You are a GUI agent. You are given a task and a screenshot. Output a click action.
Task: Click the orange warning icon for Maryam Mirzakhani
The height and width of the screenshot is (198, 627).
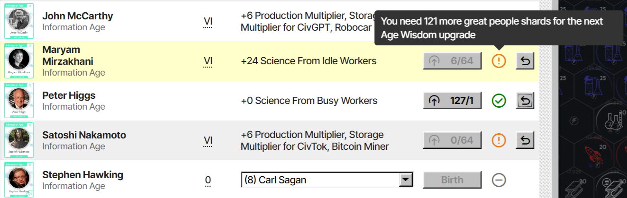pos(499,61)
